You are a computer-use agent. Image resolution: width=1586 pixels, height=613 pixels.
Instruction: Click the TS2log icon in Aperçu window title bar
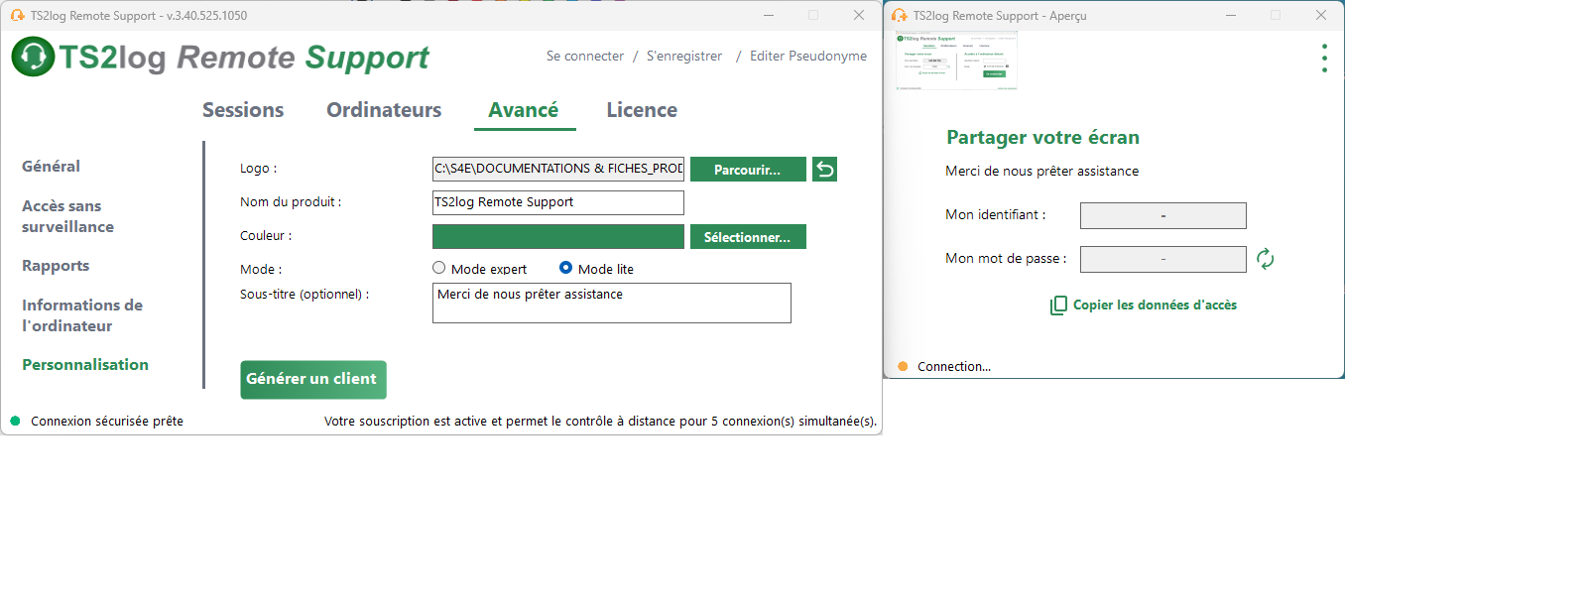900,15
